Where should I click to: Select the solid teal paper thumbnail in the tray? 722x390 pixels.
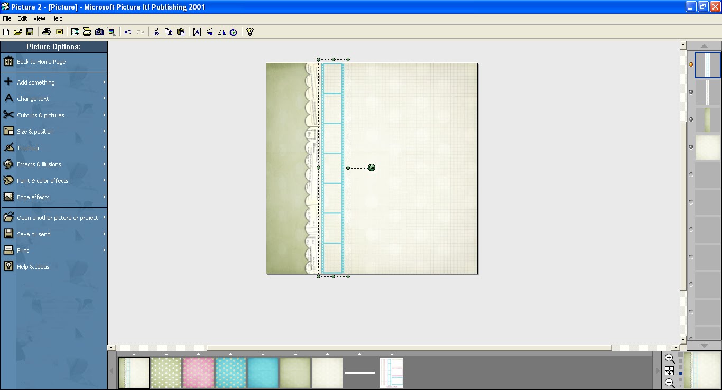263,373
